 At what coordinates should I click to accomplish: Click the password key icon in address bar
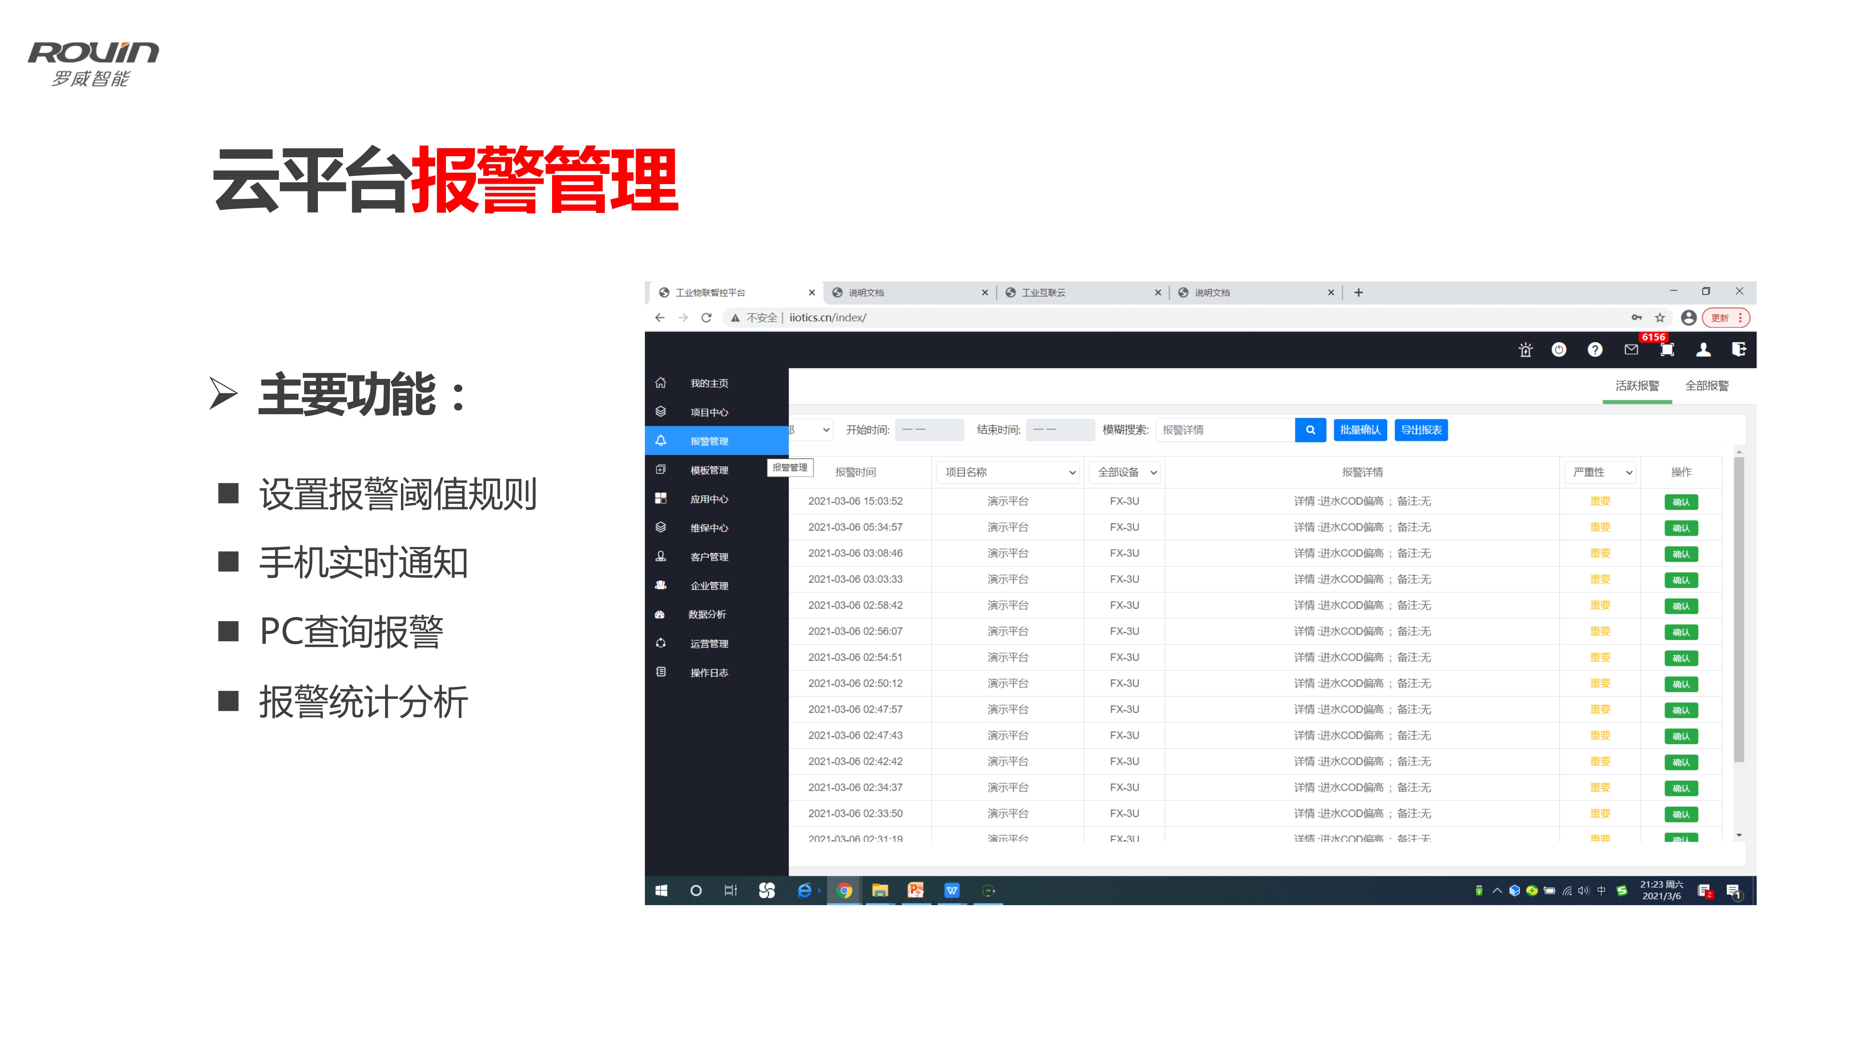coord(1636,318)
